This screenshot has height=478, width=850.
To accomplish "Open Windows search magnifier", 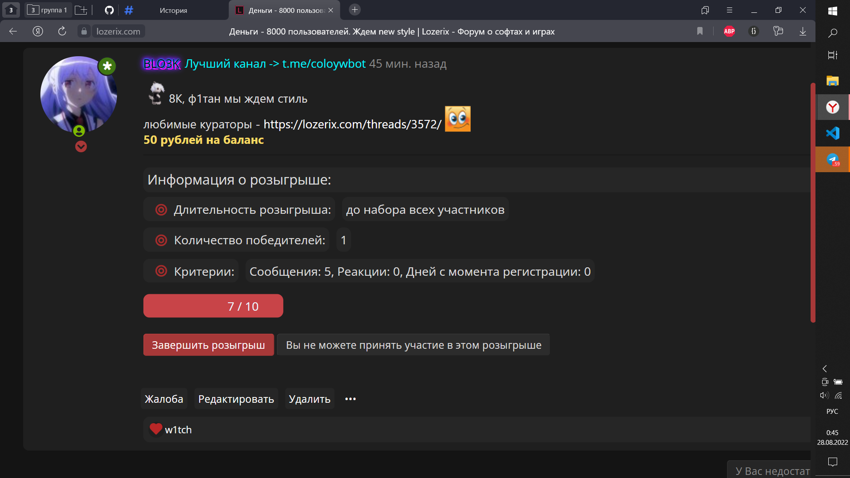I will [x=833, y=33].
